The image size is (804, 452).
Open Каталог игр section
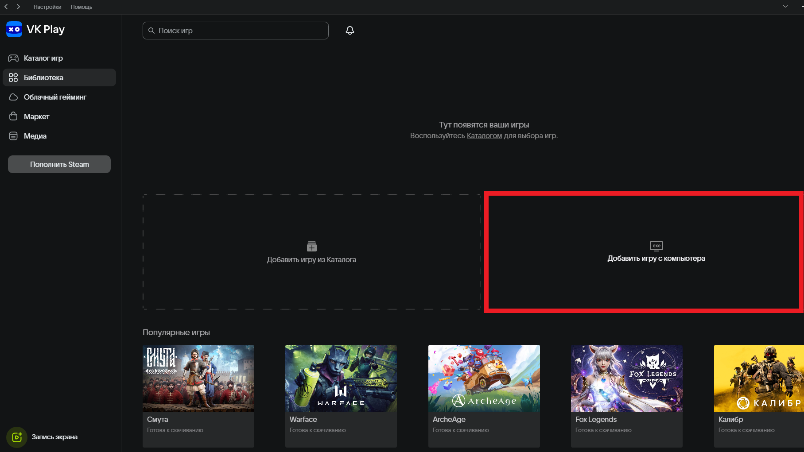coord(59,58)
